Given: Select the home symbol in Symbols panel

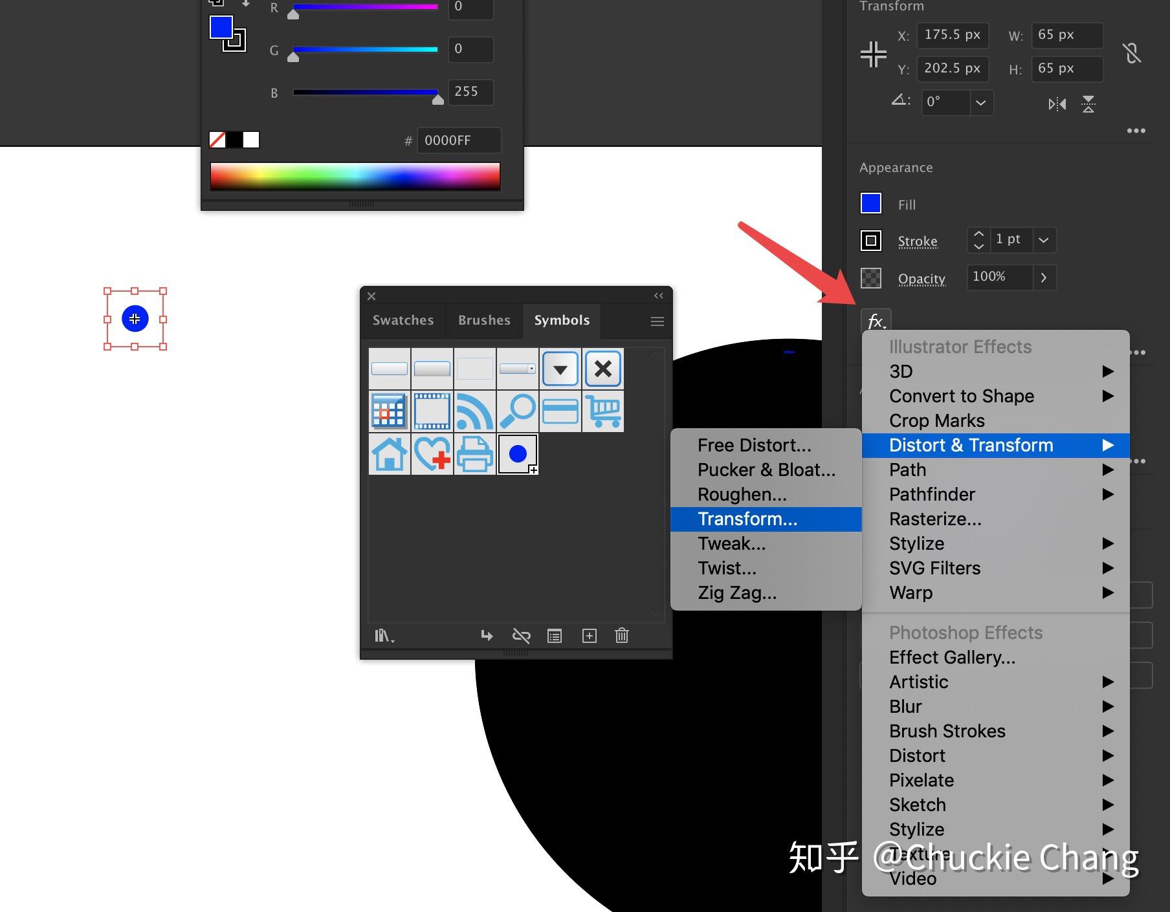Looking at the screenshot, I should pos(390,453).
